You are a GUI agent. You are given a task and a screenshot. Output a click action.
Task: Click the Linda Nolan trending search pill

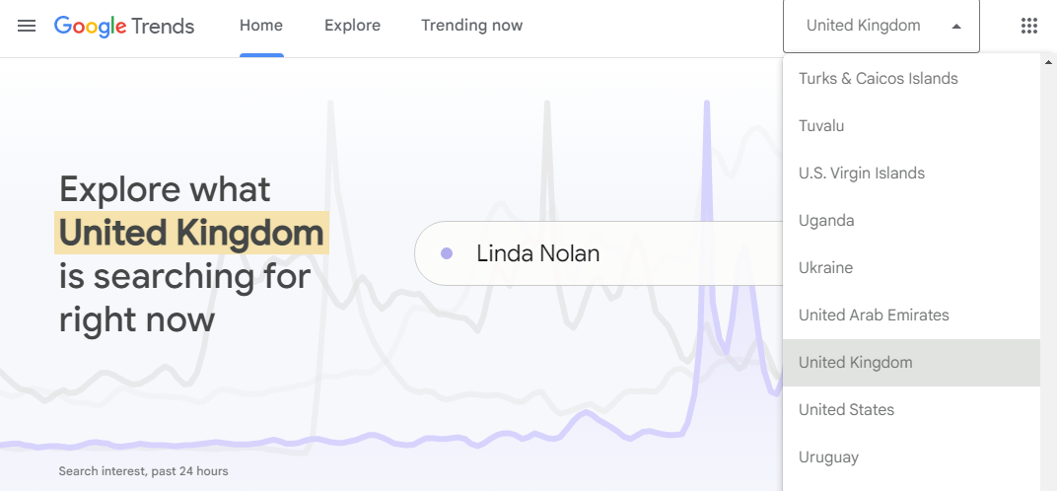coord(599,253)
